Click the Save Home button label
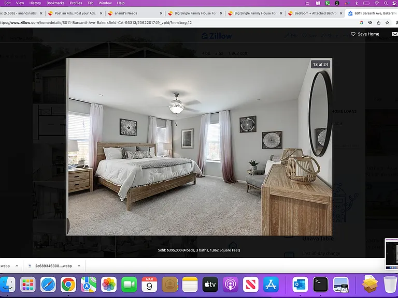The image size is (398, 298). click(368, 34)
